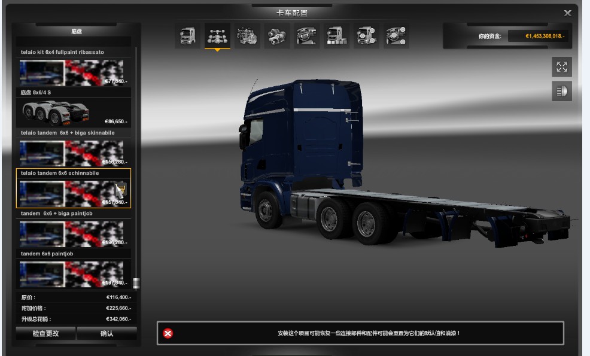This screenshot has height=356, width=590.
Task: Click the 你的资金 money amount display
Action: click(x=538, y=36)
